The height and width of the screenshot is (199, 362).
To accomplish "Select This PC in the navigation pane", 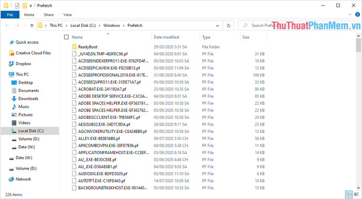I will tap(19, 74).
